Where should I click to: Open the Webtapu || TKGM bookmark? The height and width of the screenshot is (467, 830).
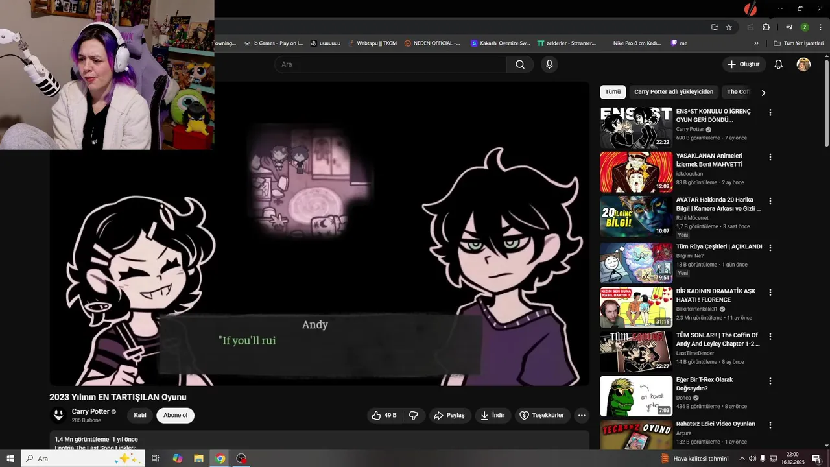372,43
